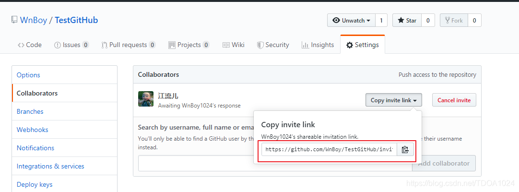
Task: Click the invitation URL text field
Action: [x=329, y=149]
